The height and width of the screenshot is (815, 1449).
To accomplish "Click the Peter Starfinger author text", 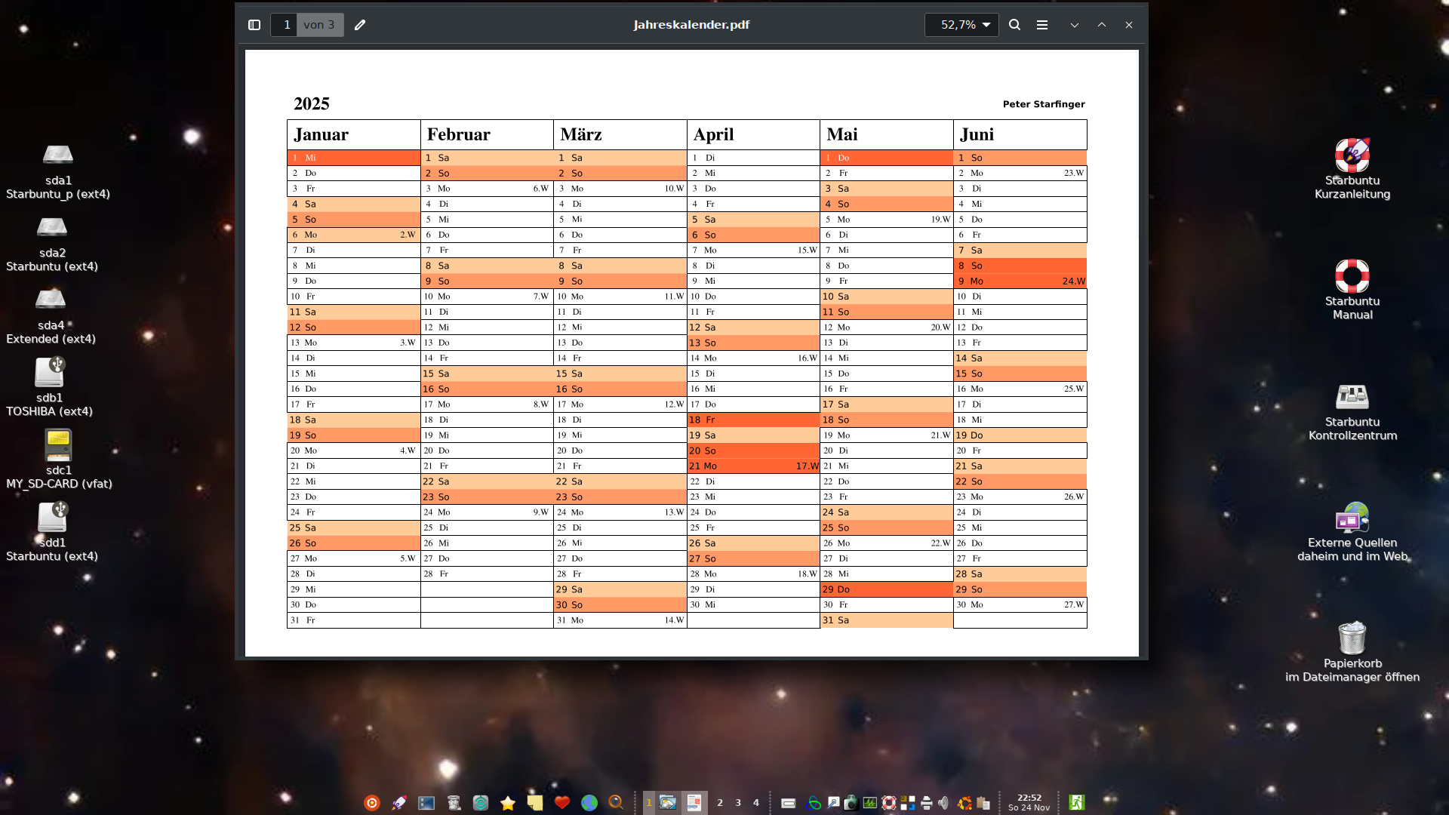I will coord(1044,104).
